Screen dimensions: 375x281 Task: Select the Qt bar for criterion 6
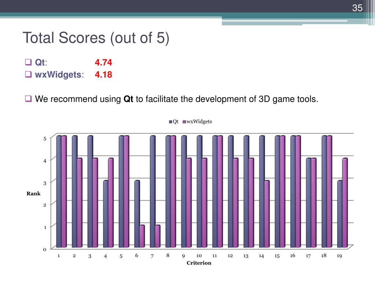(137, 214)
